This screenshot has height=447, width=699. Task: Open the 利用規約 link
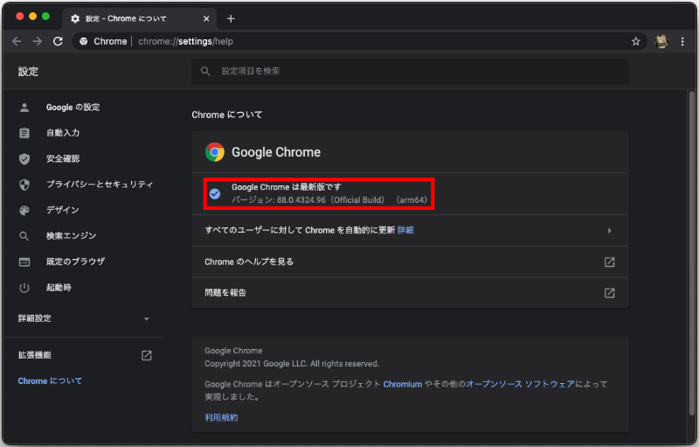click(221, 418)
